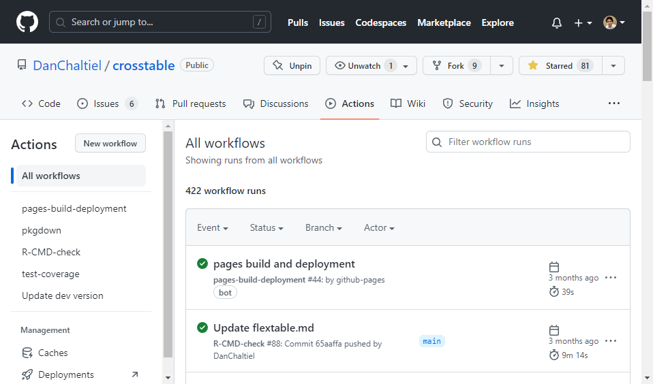Image resolution: width=653 pixels, height=384 pixels.
Task: Click the green success icon for Update flextable.md
Action: 202,327
